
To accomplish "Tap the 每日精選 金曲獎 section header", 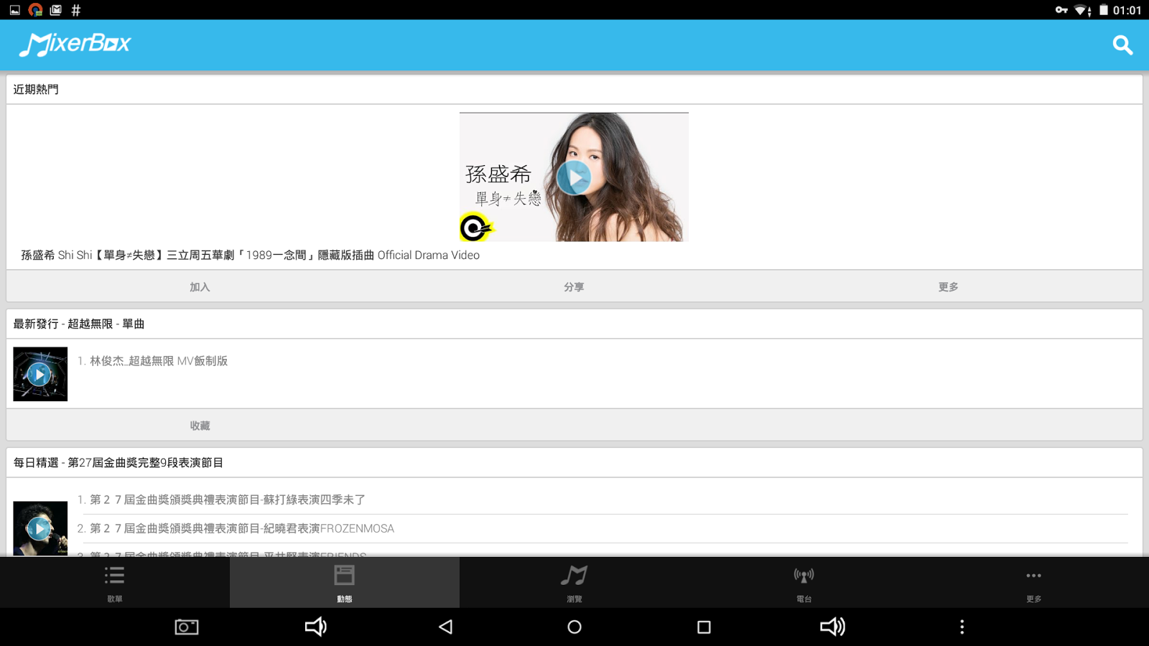I will pos(118,462).
